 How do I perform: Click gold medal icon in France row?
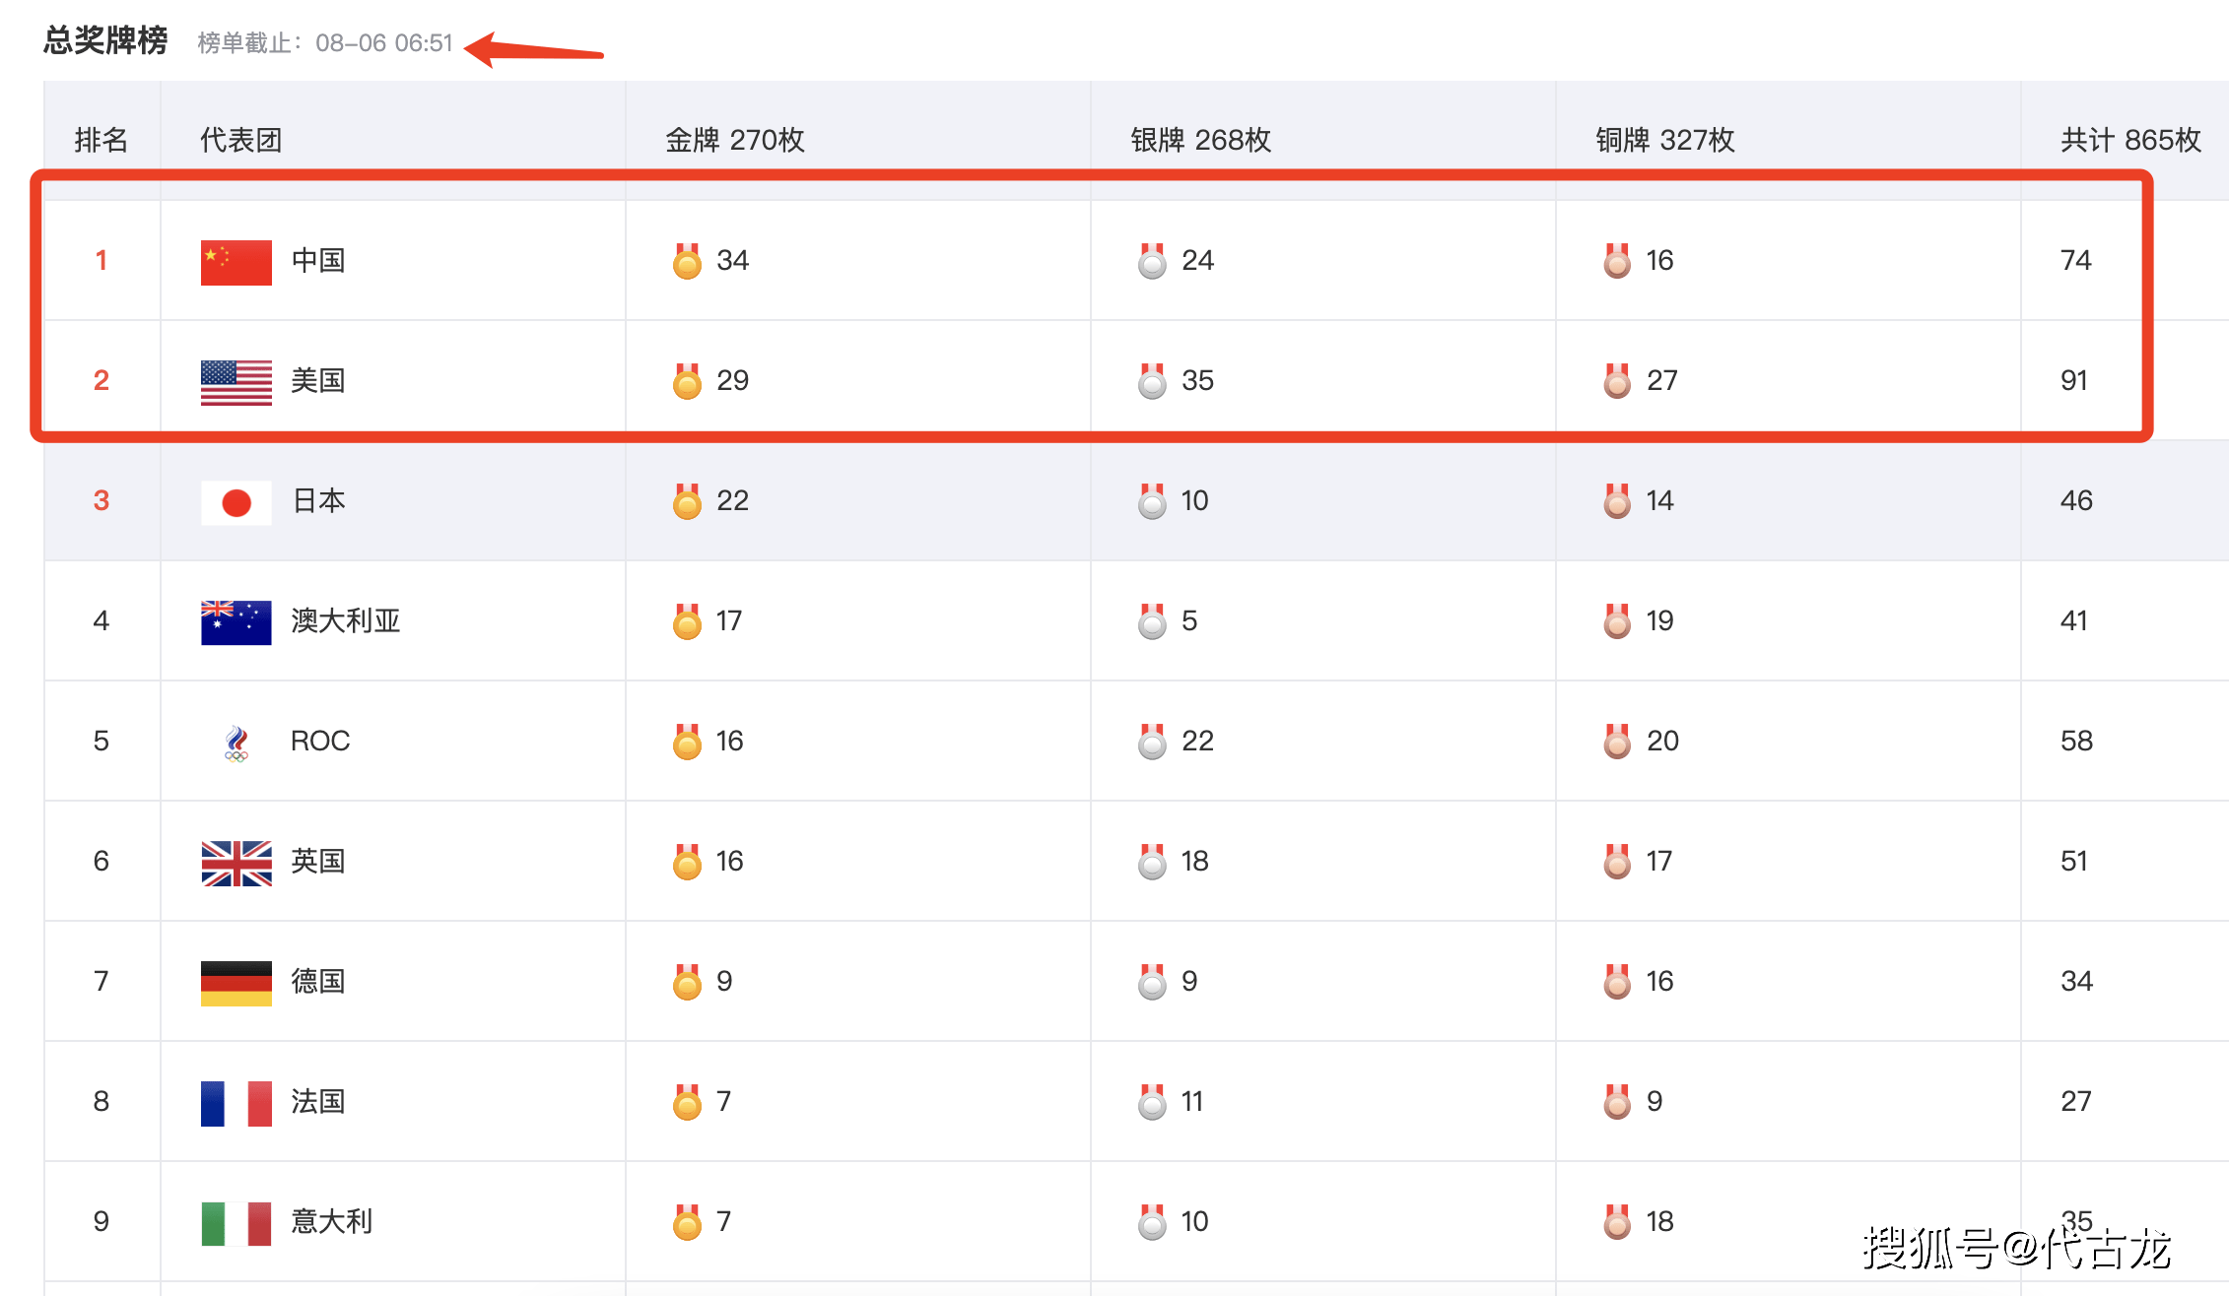[687, 1102]
